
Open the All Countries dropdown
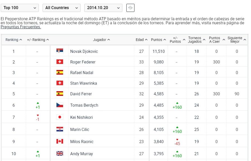tap(62, 8)
